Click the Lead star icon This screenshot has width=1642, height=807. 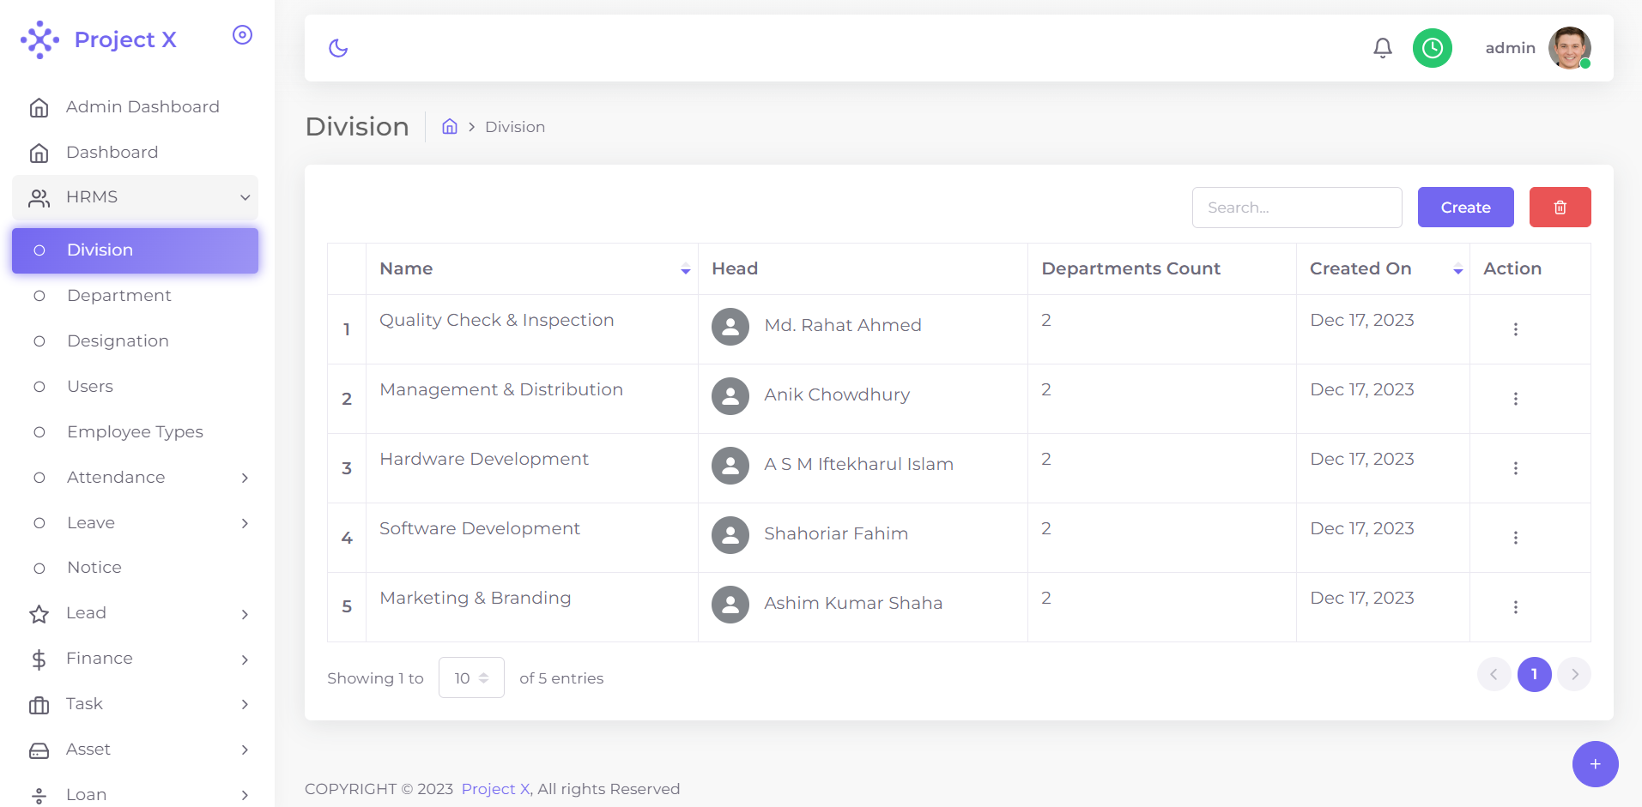tap(39, 614)
